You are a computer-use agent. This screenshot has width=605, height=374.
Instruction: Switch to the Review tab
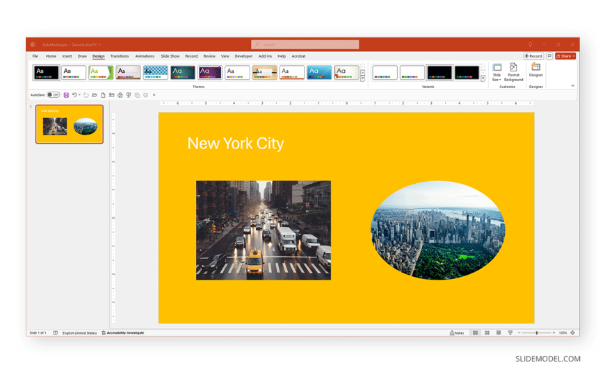[x=209, y=56]
